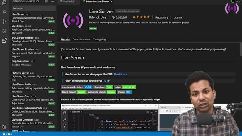Click the details page vertical scrollbar
This screenshot has height=136, width=242.
point(241,49)
